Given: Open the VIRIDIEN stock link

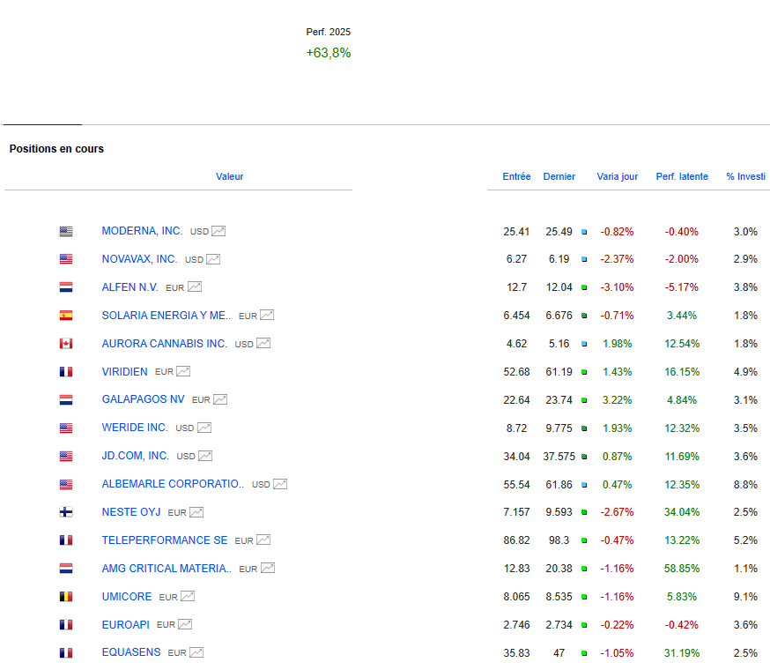Looking at the screenshot, I should (x=125, y=372).
